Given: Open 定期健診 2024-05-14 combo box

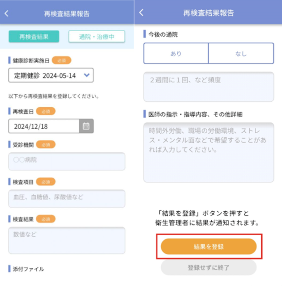Looking at the screenshot, I should 51,76.
